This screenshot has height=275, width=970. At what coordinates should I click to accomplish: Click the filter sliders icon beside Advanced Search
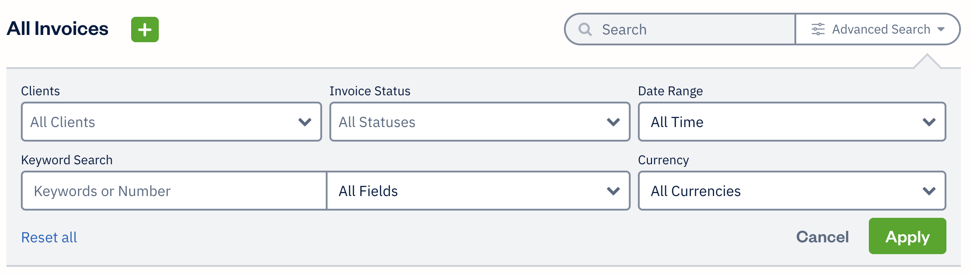click(x=818, y=29)
